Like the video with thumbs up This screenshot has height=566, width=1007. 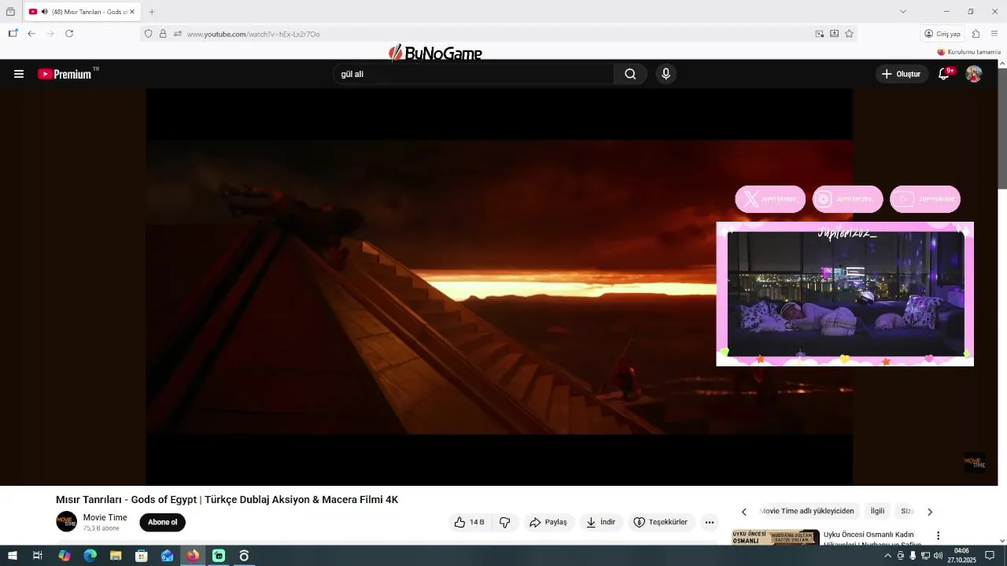pyautogui.click(x=469, y=522)
